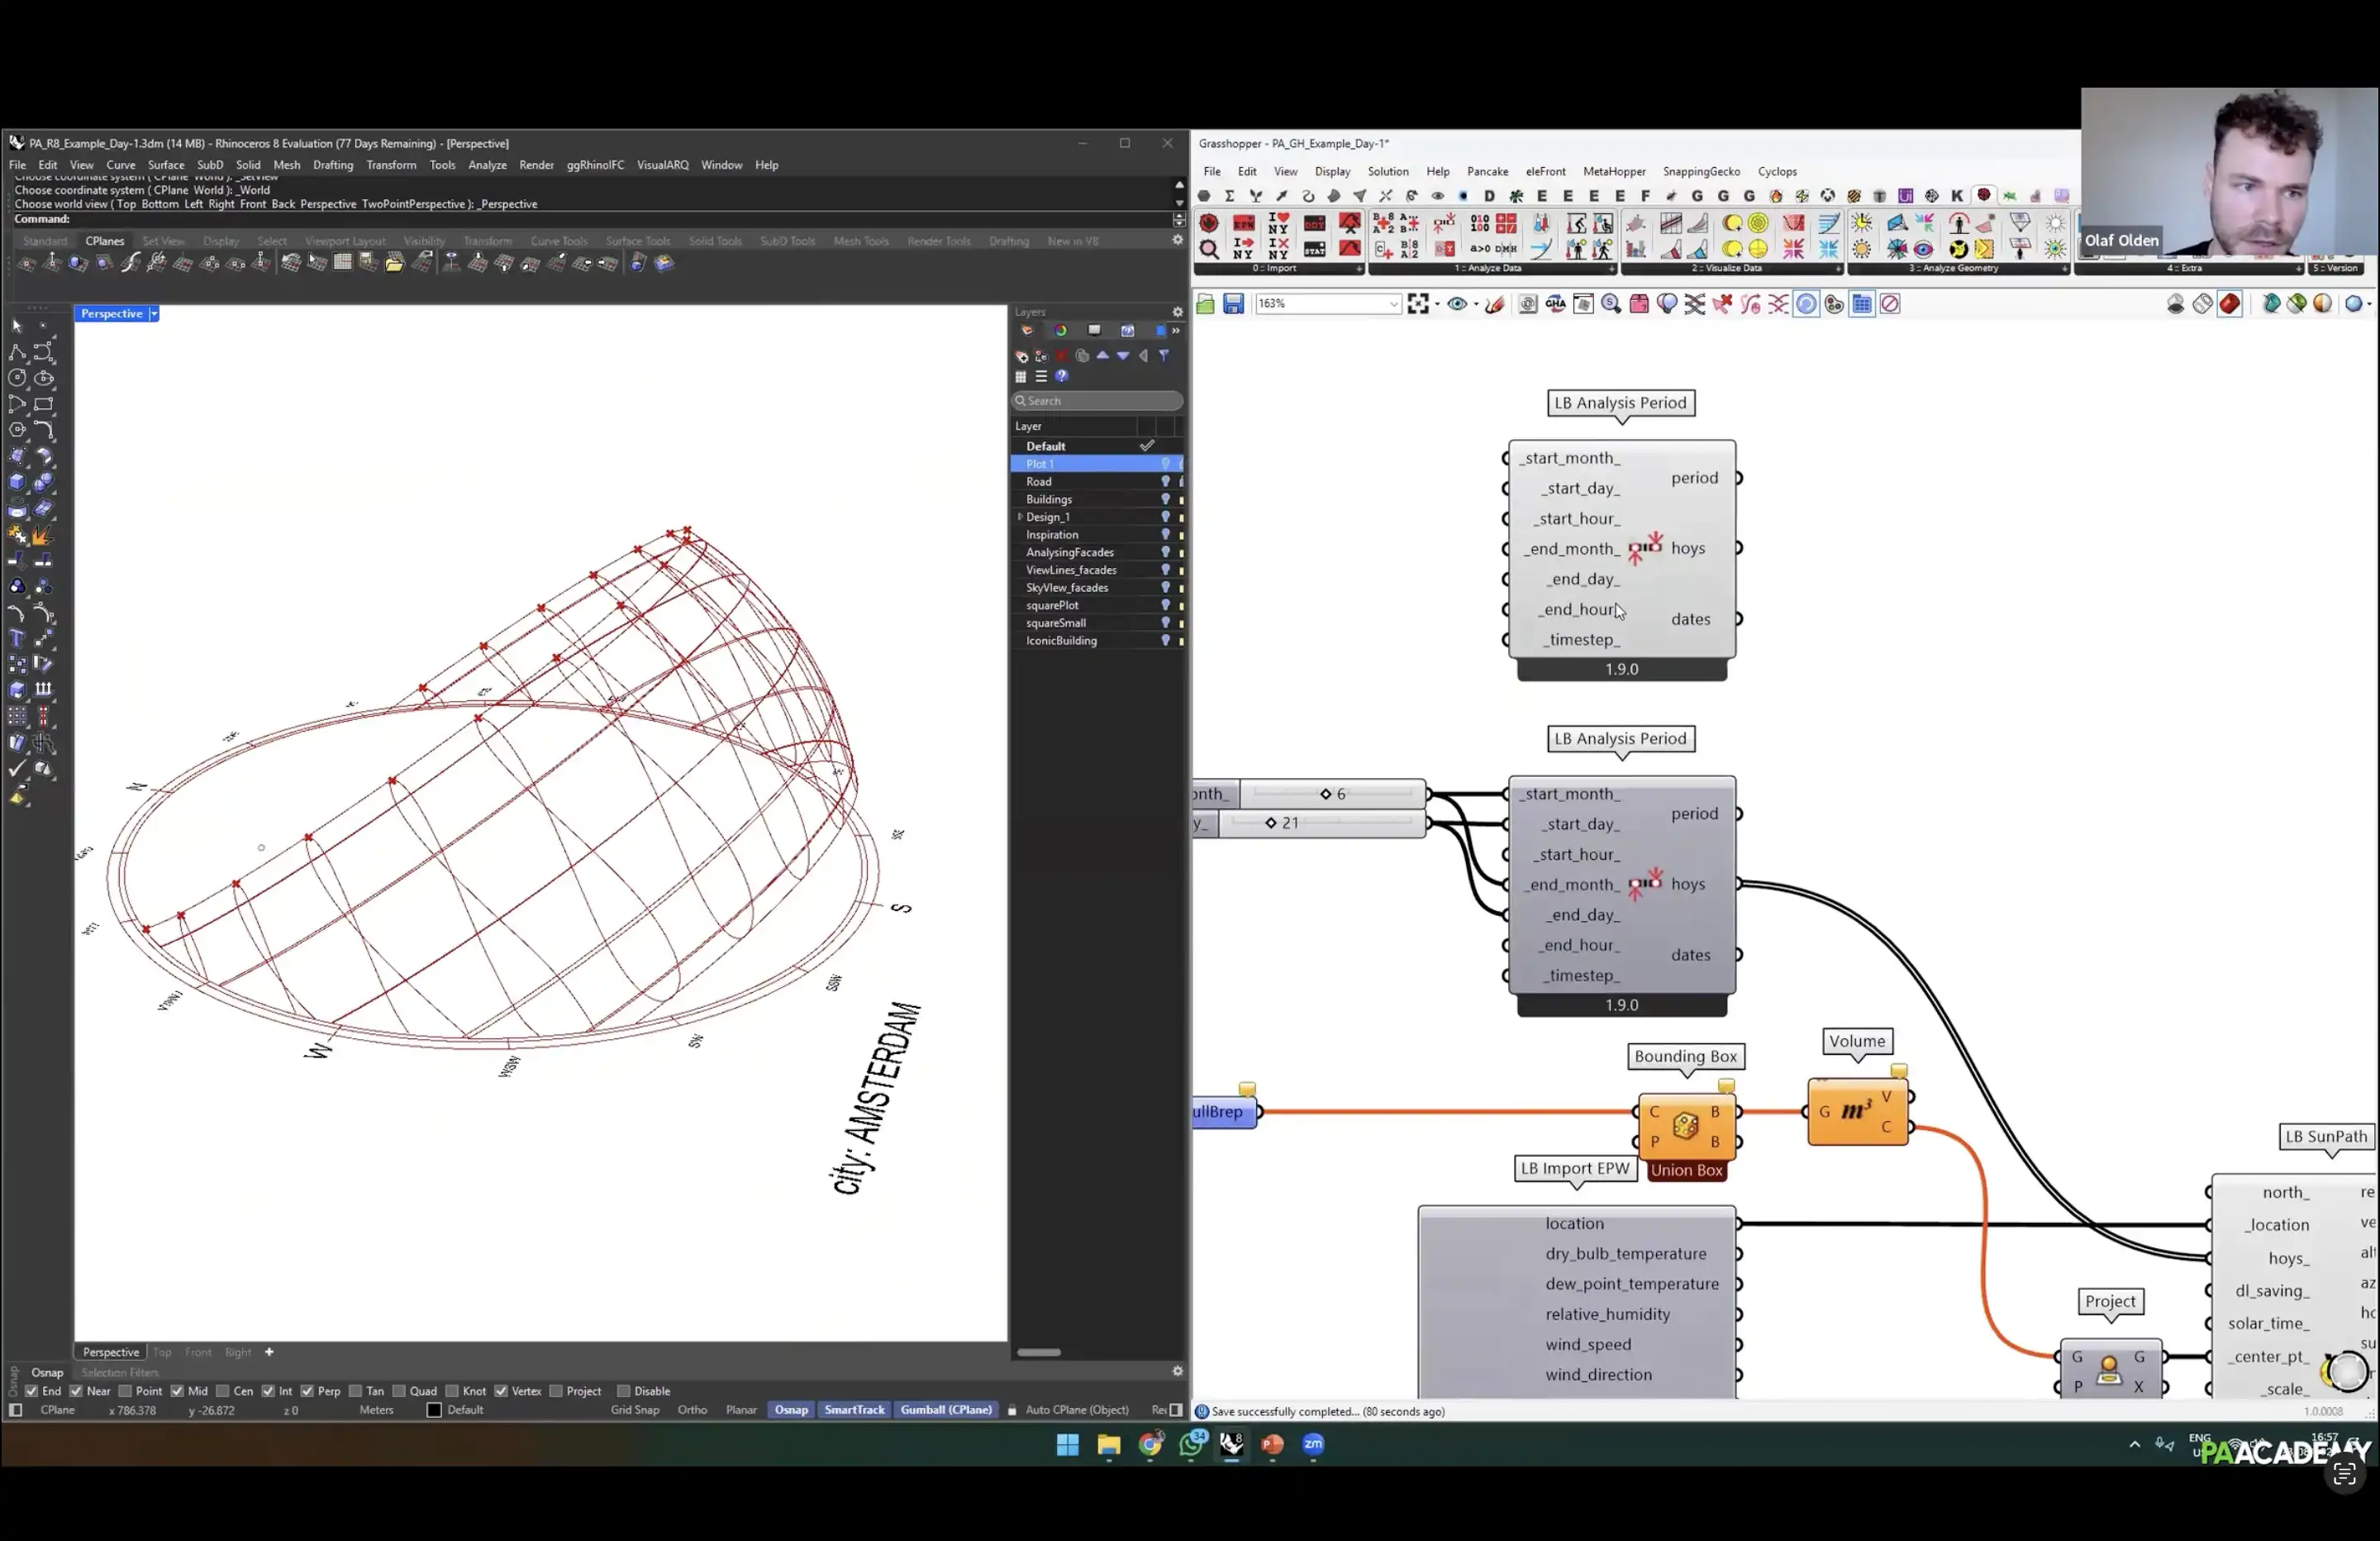Toggle the Mid osnap checkbox
The image size is (2380, 1541).
(177, 1392)
